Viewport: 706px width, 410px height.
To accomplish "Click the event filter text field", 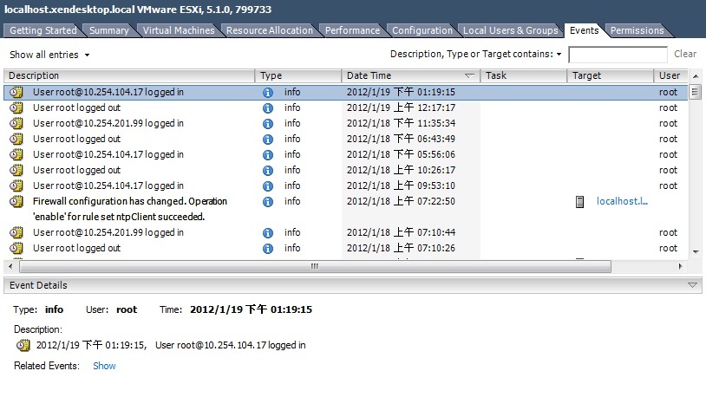I will [x=618, y=55].
